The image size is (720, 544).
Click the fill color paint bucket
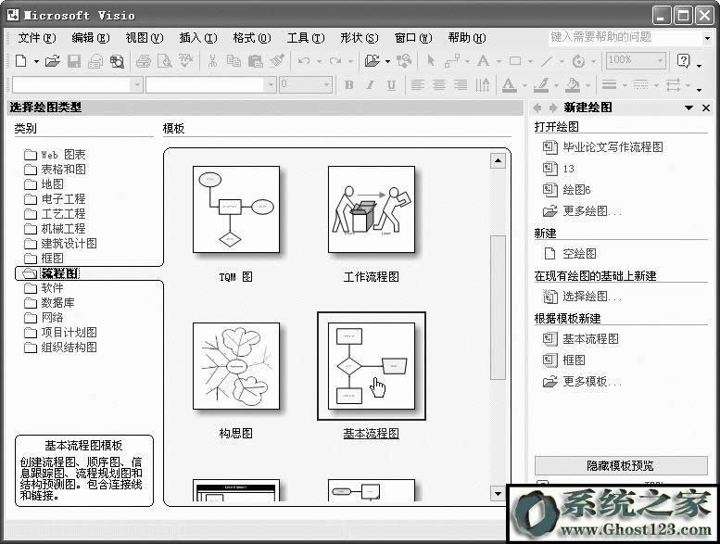click(x=572, y=84)
